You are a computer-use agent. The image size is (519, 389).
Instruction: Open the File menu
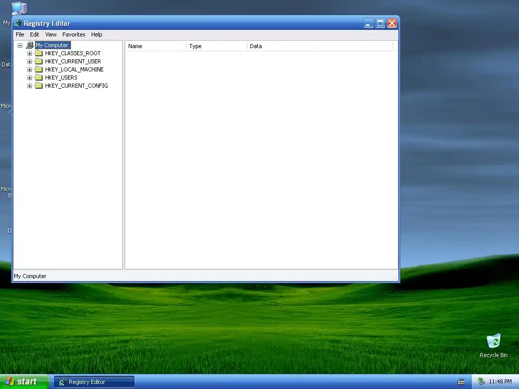(20, 34)
